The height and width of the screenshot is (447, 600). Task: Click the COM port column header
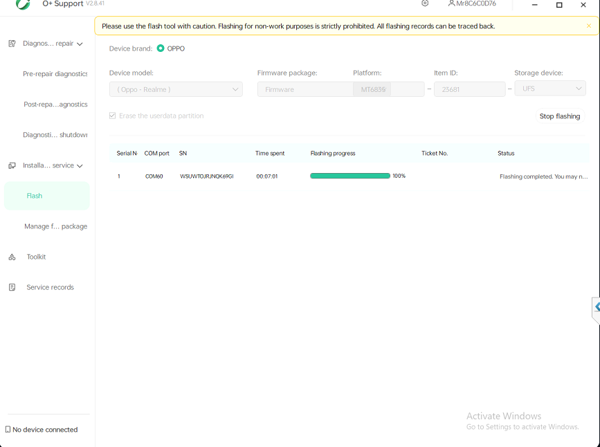(156, 153)
